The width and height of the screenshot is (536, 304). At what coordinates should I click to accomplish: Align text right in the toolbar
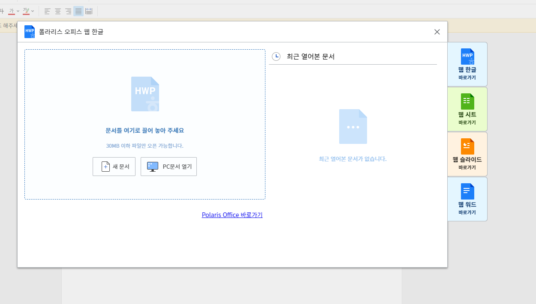(68, 11)
